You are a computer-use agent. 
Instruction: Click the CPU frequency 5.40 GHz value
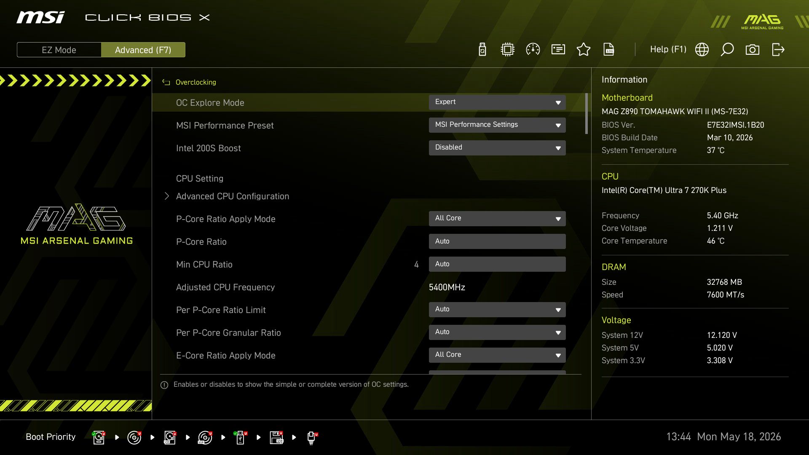click(x=722, y=216)
